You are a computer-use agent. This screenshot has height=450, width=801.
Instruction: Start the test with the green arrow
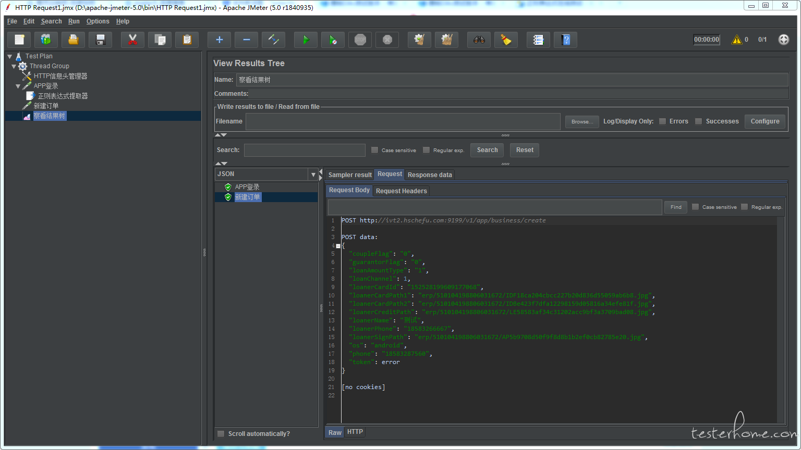coord(306,40)
